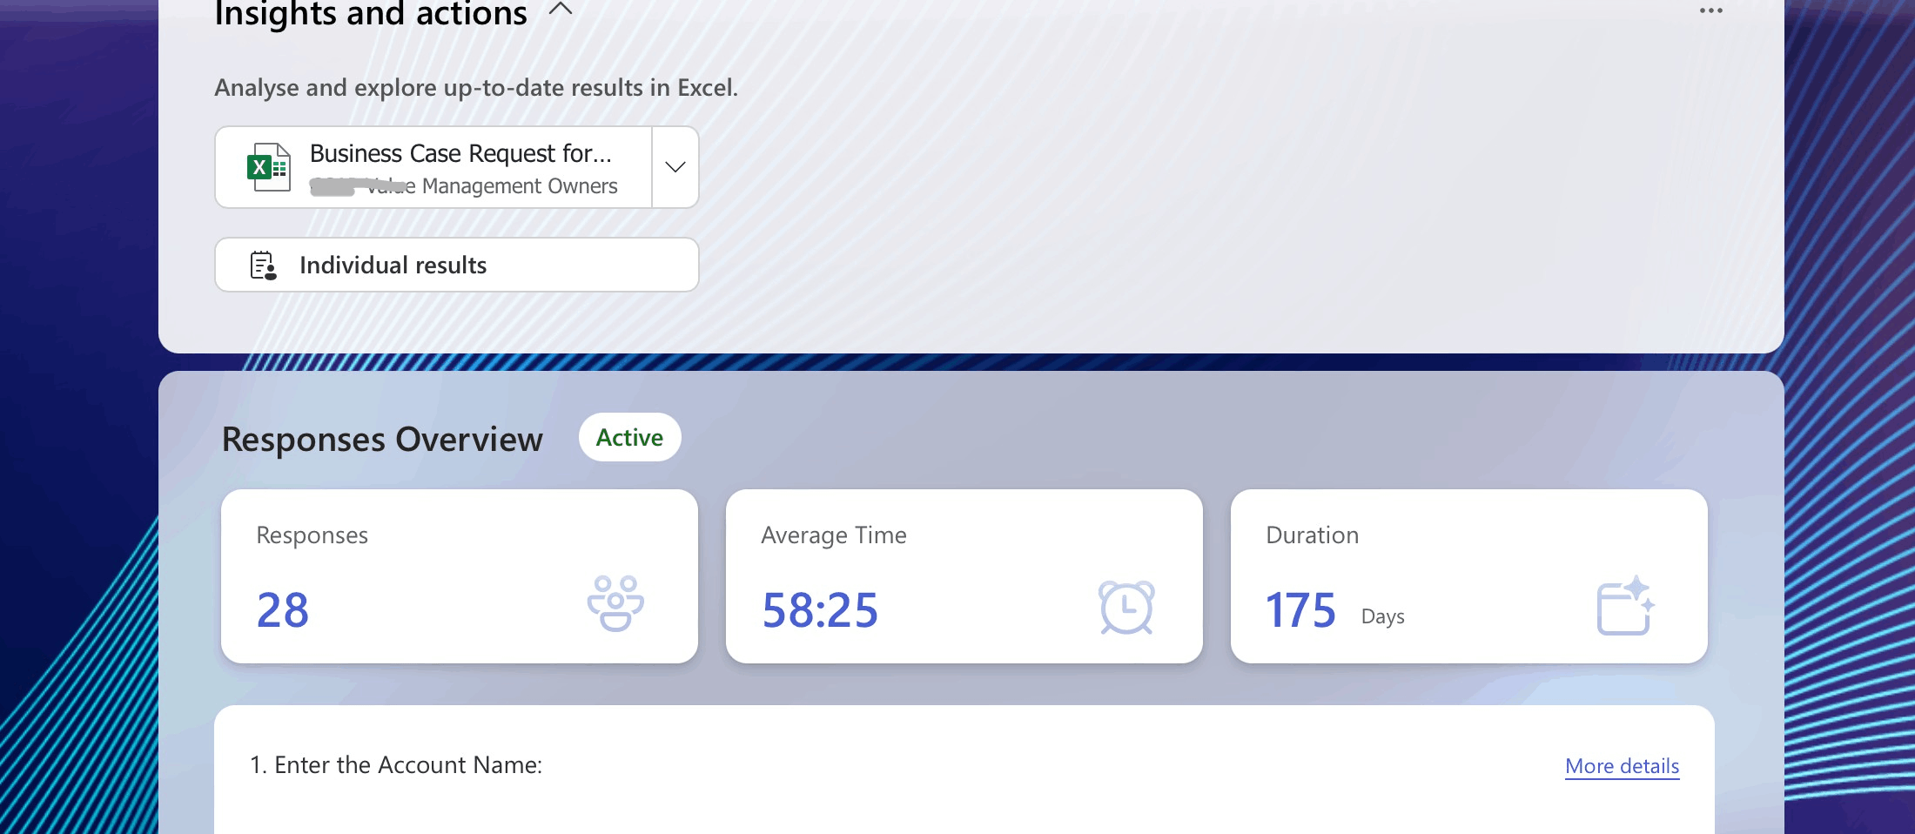The image size is (1915, 834).
Task: Expand the Excel workbook dropdown arrow
Action: pyautogui.click(x=675, y=167)
